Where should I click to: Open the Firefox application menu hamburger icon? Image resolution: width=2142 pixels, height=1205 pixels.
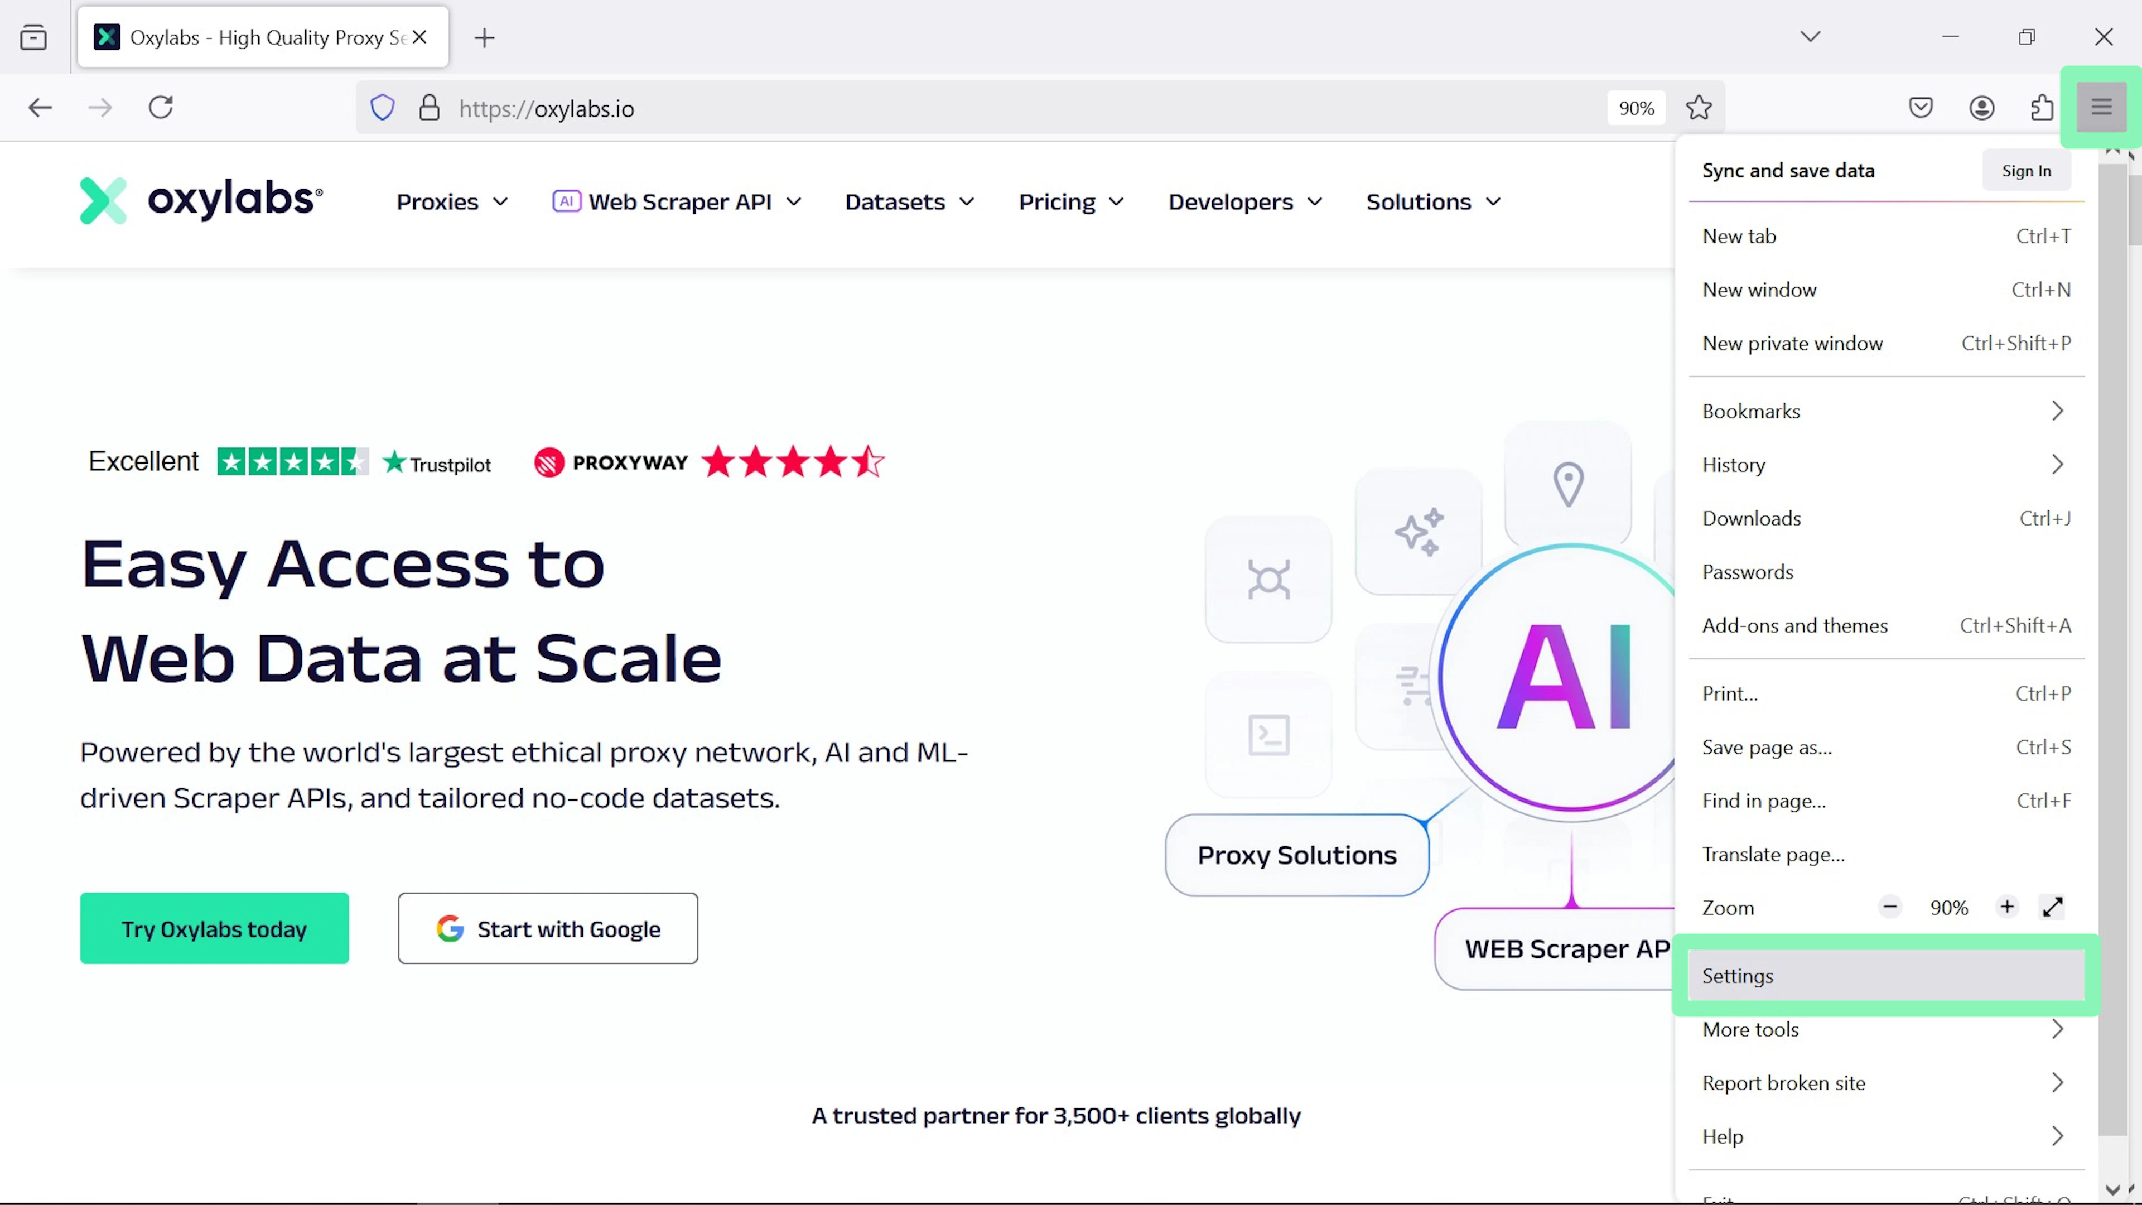(2100, 107)
